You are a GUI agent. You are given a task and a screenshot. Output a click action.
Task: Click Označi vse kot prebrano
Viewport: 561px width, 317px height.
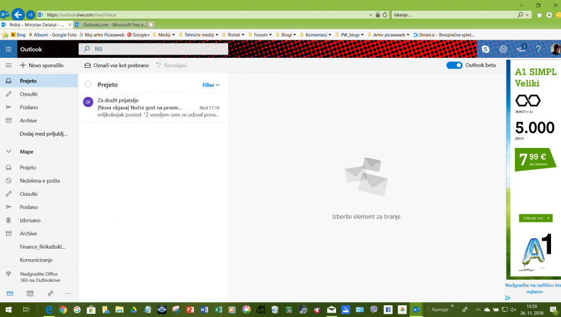pyautogui.click(x=117, y=65)
